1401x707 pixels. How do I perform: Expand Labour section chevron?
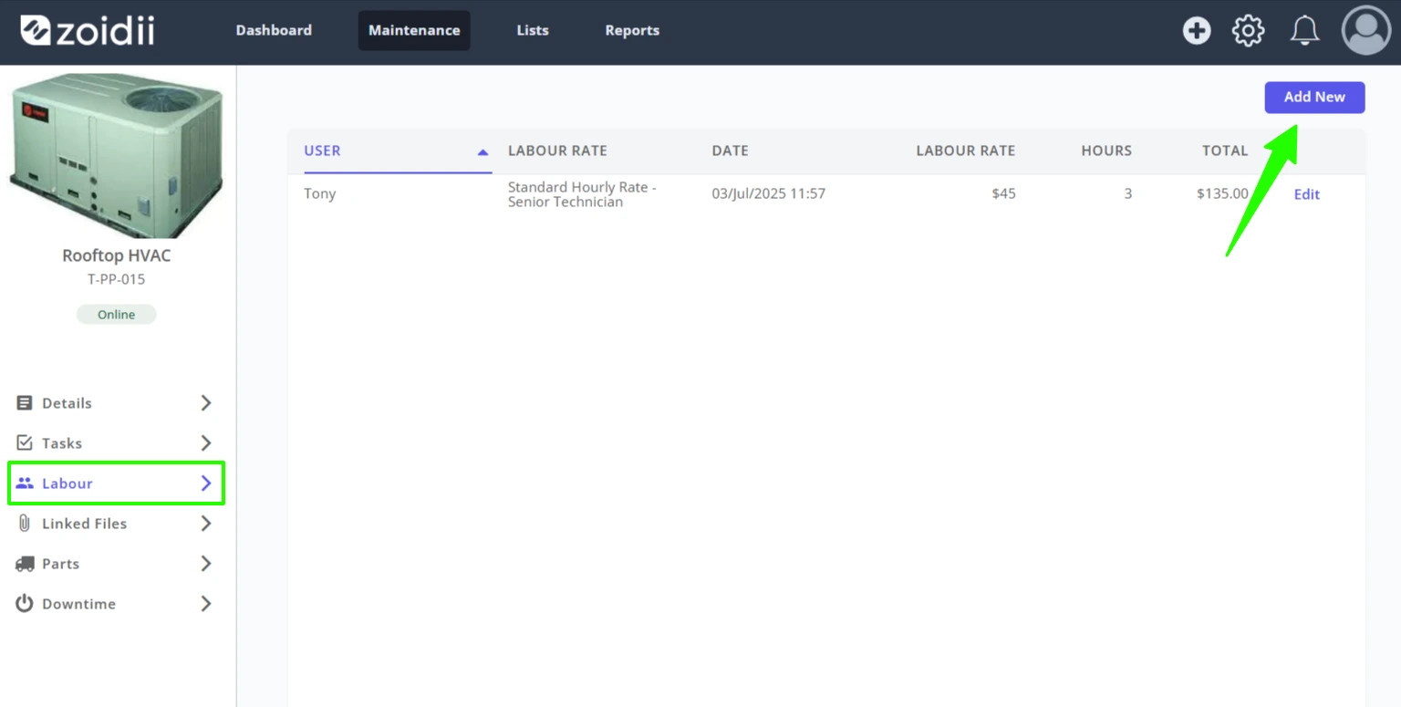click(206, 483)
